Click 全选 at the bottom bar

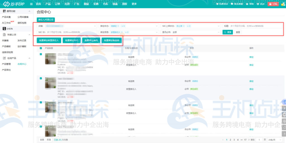[42, 140]
